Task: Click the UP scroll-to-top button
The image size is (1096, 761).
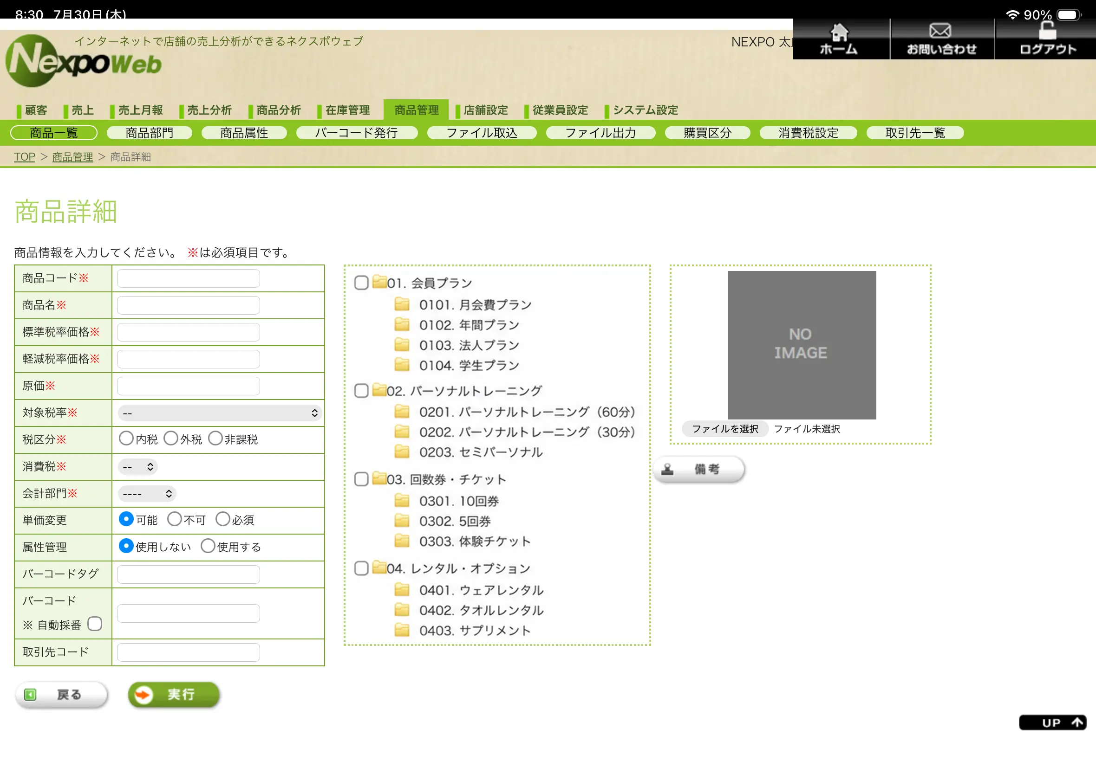Action: [x=1053, y=722]
